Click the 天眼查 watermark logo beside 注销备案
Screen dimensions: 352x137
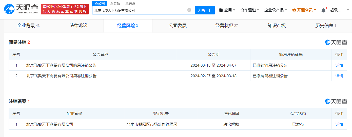(x=336, y=101)
